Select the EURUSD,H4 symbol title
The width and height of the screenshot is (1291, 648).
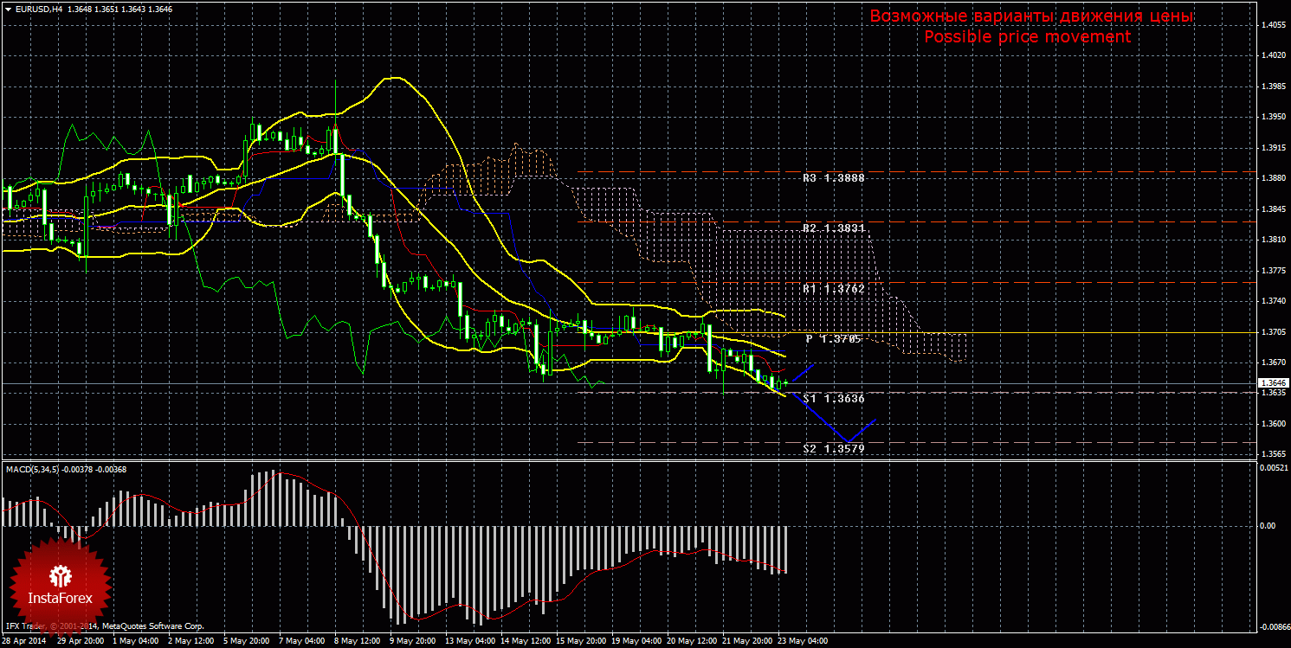(37, 9)
